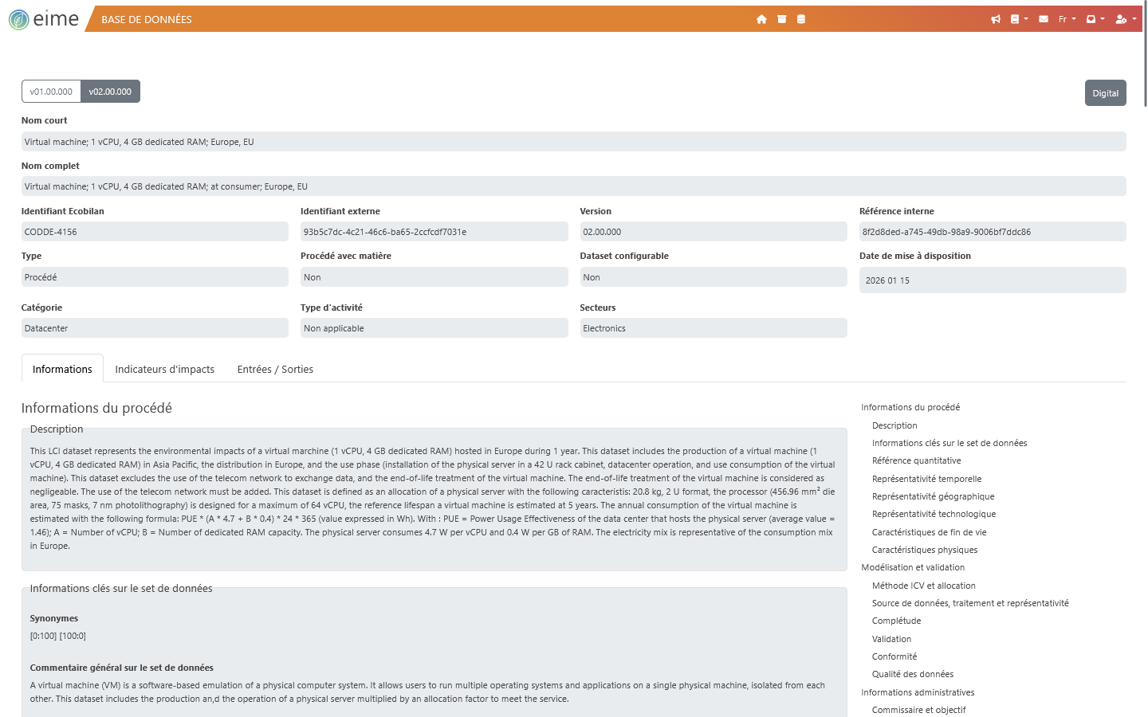The height and width of the screenshot is (717, 1148).
Task: Open the inbox tray dropdown
Action: point(1095,19)
